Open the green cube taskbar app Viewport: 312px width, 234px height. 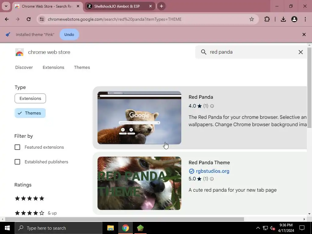140,228
